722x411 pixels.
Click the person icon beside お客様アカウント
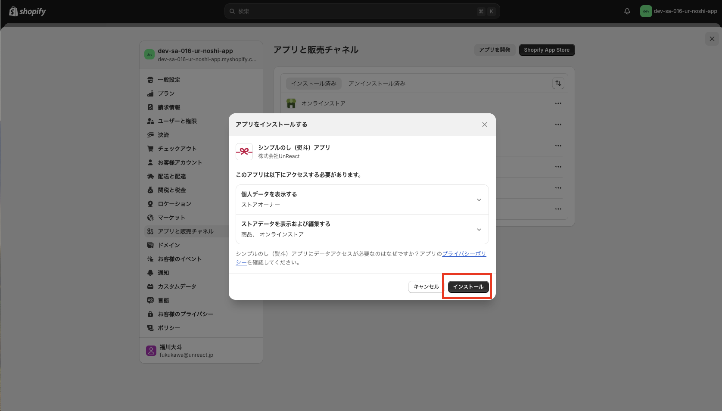point(150,162)
